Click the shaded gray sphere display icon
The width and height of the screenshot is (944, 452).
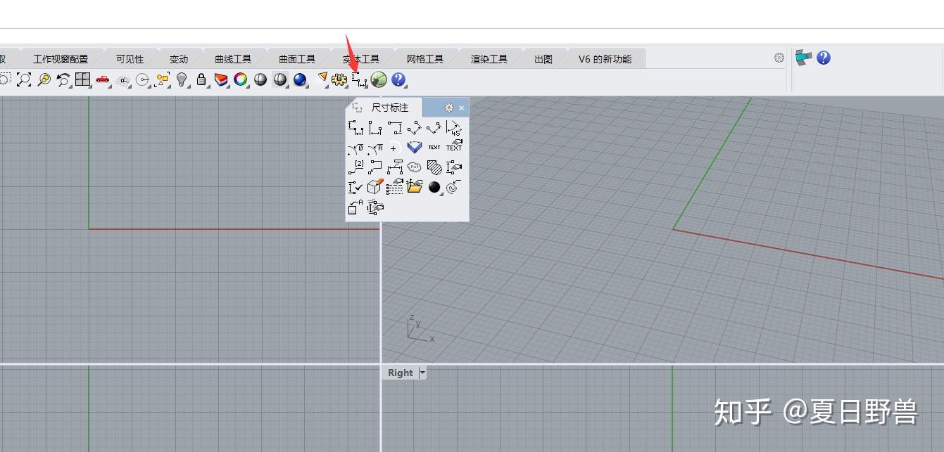point(260,79)
